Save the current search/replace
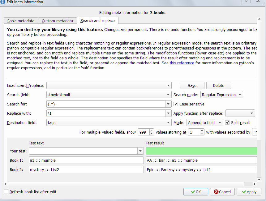 192,85
